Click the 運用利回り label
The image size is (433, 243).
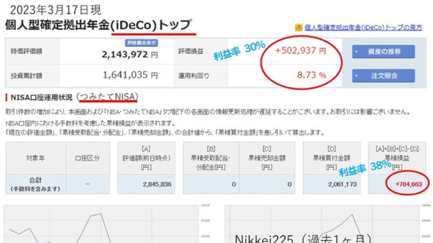194,76
